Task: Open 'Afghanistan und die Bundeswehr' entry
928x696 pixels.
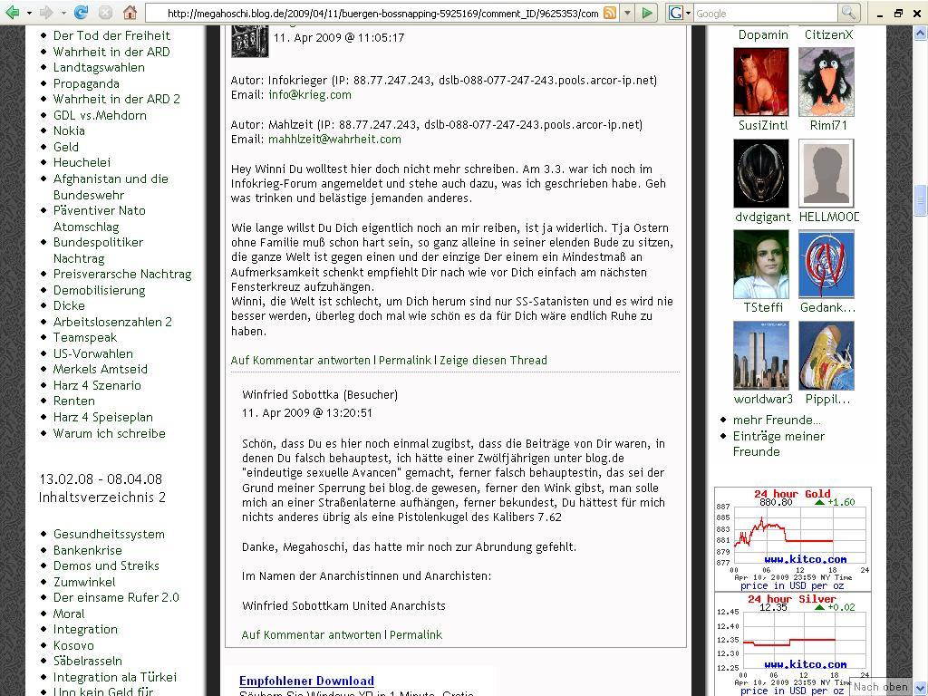Action: 111,187
